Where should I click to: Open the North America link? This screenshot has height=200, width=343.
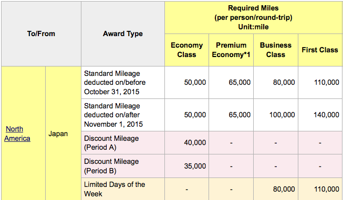coord(17,134)
